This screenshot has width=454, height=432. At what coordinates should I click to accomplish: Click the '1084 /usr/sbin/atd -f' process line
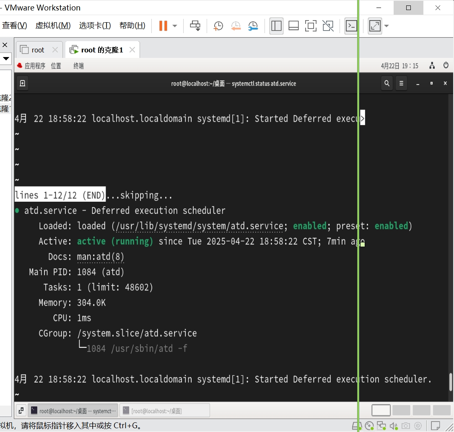click(x=137, y=349)
